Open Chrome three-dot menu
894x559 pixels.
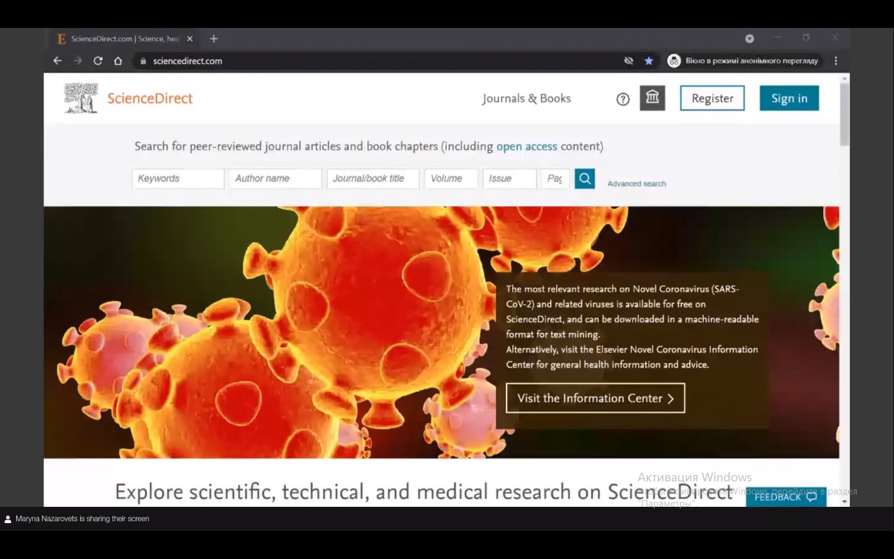(x=836, y=61)
